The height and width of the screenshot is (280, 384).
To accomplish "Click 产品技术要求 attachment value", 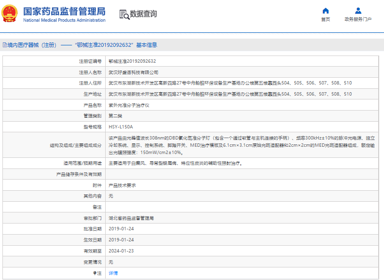I will click(x=122, y=185).
